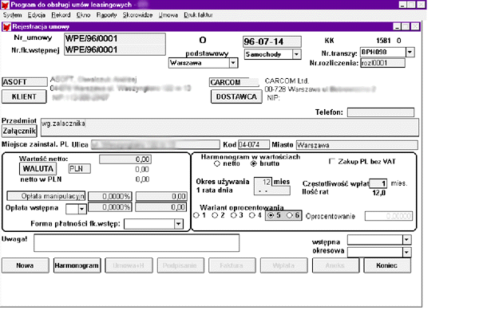Expand the Warszawa dropdown

coord(233,63)
